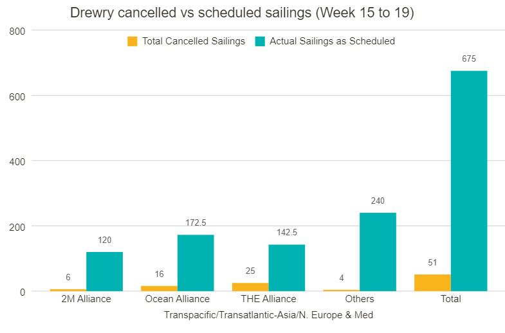
Task: Select the THE Alliance axis label
Action: tap(269, 299)
